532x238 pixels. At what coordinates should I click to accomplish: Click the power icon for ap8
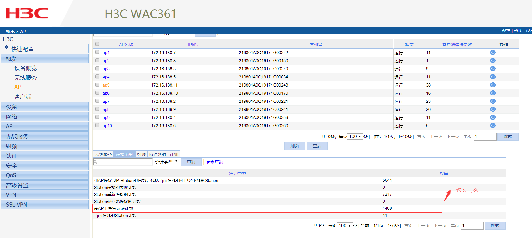pos(493,109)
